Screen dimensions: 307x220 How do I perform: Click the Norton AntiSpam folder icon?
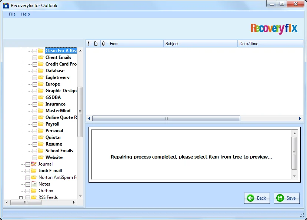tap(34, 177)
